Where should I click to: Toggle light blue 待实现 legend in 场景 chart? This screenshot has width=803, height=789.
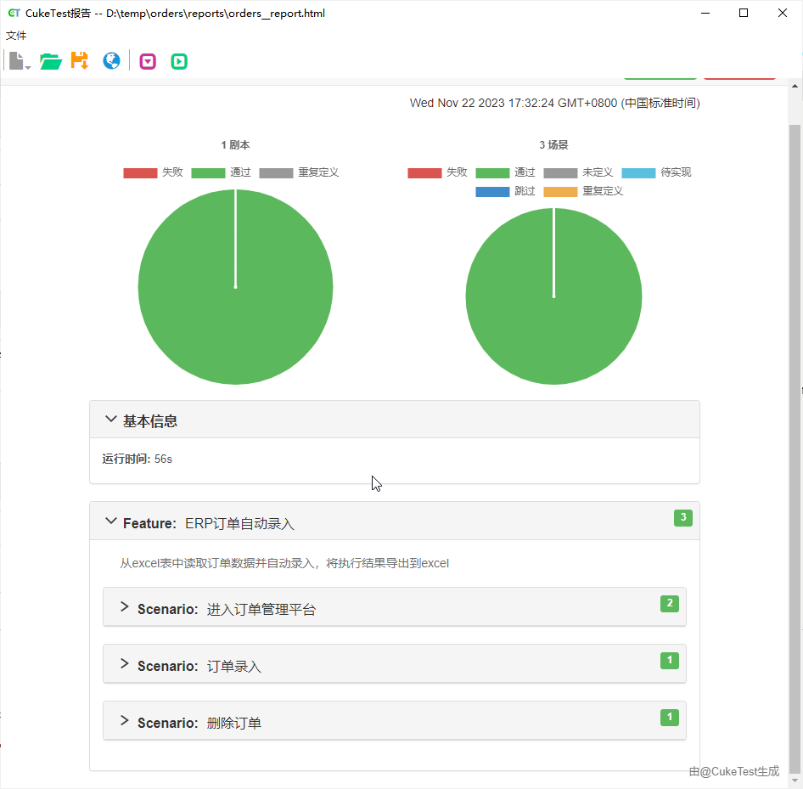(x=656, y=172)
